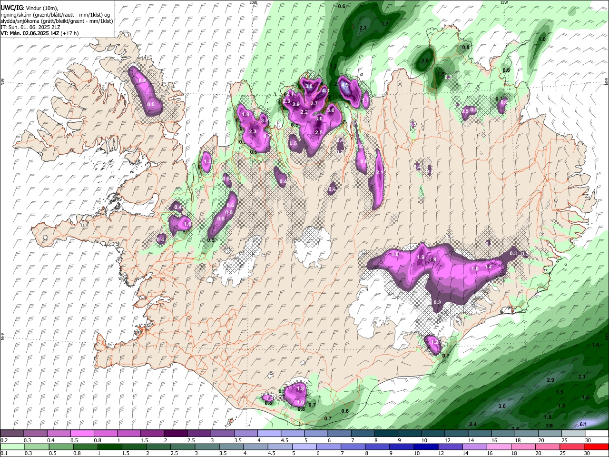Click the 'slydda/snjókoma (grátt/bleikt/grænt' description line
Image resolution: width=609 pixels, height=457 pixels.
[x=57, y=21]
